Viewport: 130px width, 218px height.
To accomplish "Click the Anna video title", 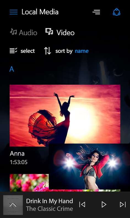I will [17, 153].
